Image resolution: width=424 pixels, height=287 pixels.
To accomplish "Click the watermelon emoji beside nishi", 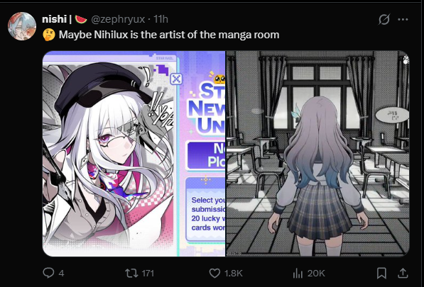I will pos(81,19).
